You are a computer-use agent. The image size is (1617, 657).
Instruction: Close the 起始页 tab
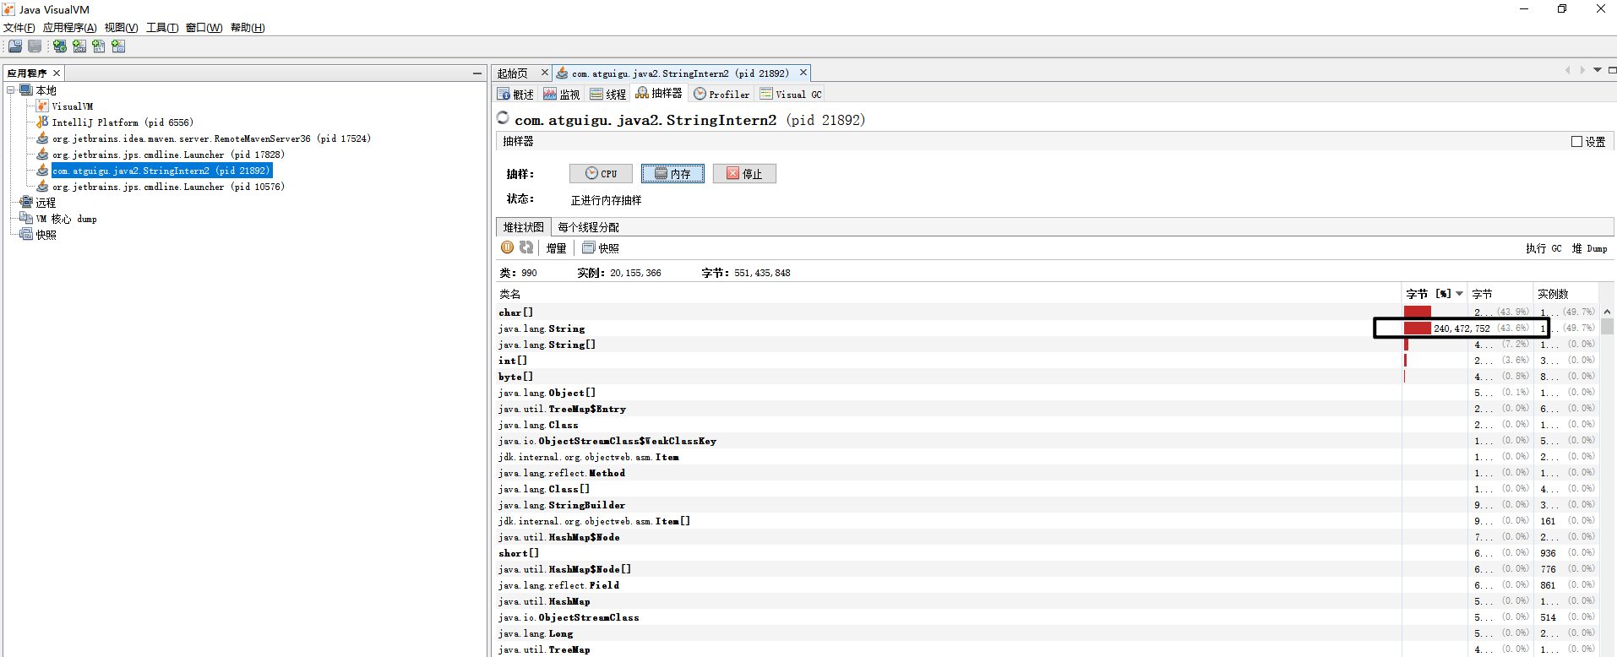545,73
